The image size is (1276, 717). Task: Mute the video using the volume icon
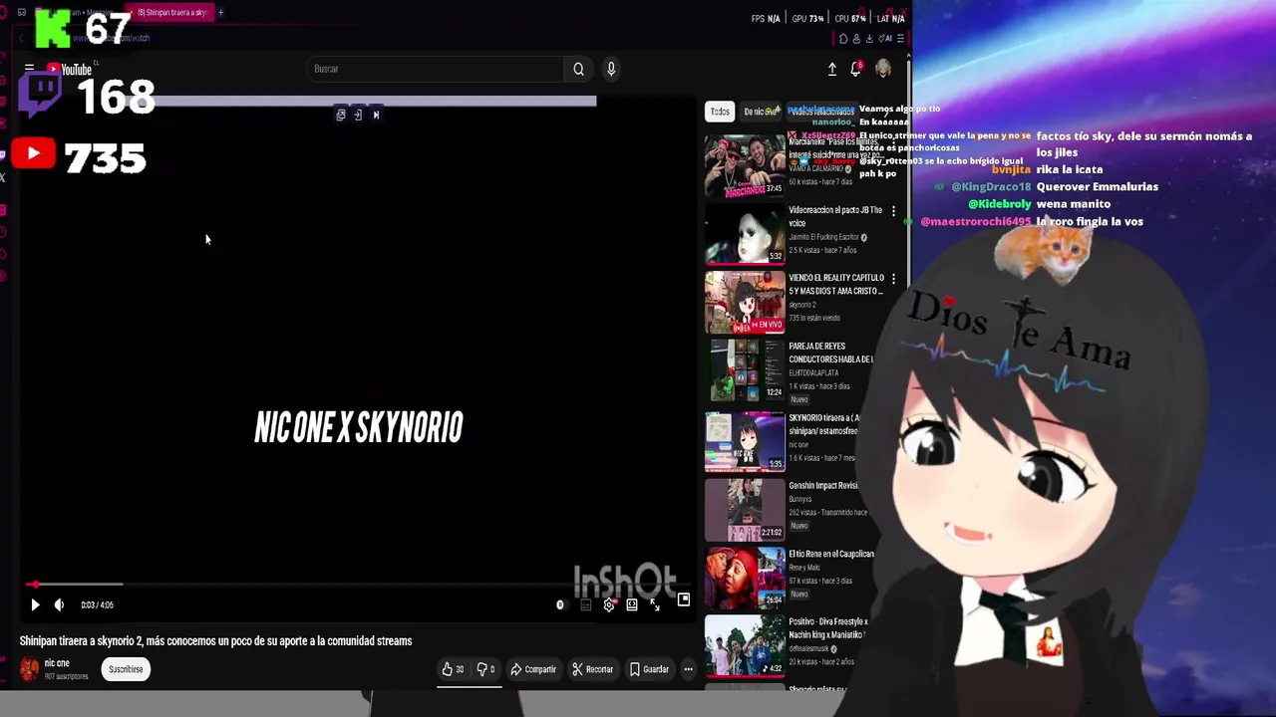(59, 604)
